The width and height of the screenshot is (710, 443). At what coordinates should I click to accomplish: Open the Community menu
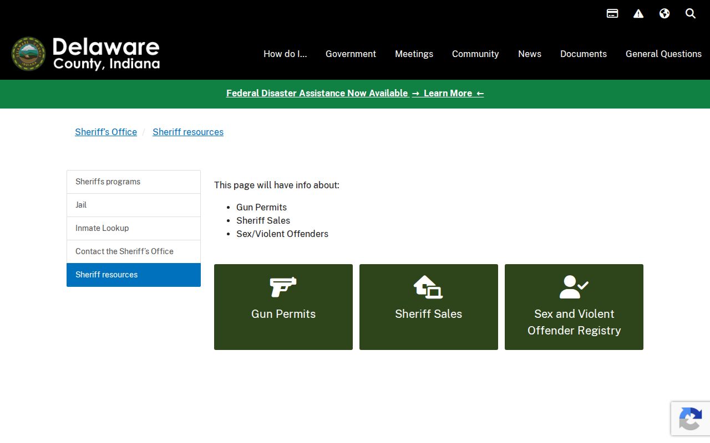(x=475, y=54)
